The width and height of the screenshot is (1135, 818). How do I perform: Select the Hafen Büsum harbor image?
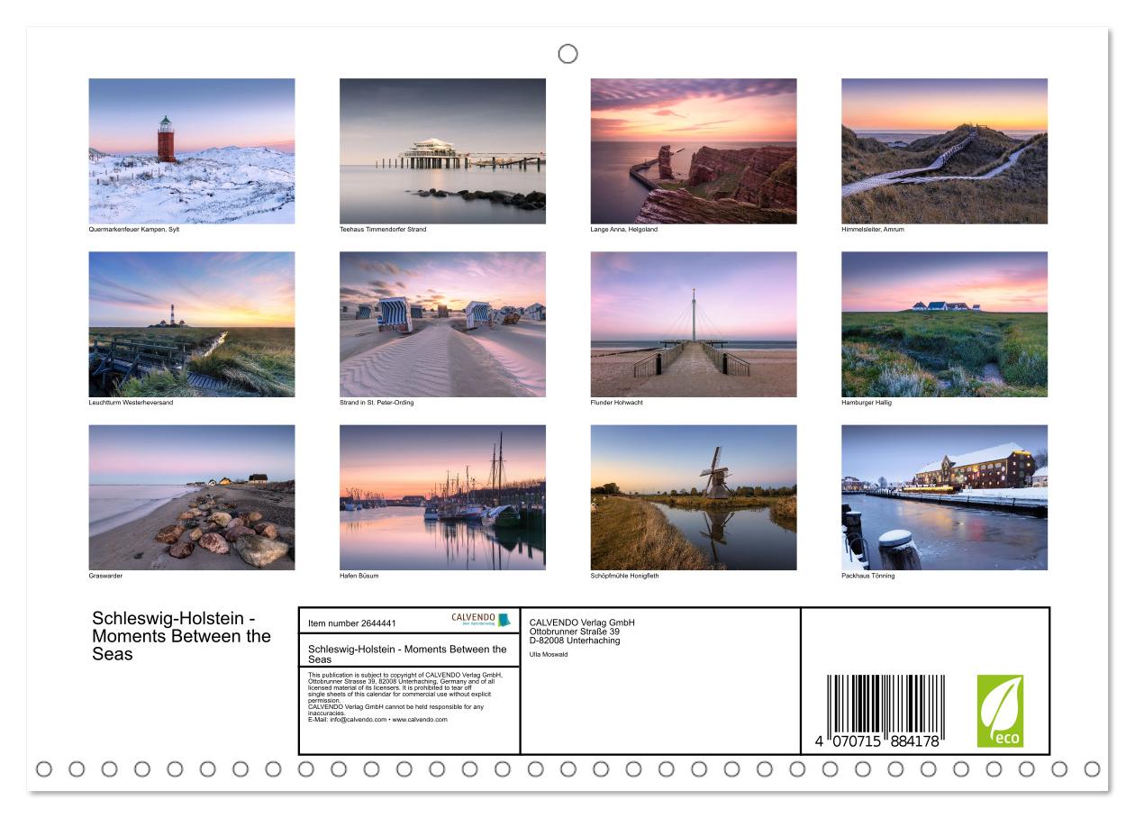(x=442, y=497)
